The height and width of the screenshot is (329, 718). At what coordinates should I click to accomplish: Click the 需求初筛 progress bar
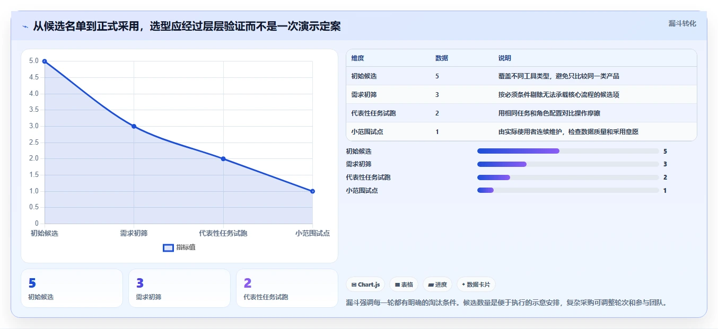click(568, 164)
